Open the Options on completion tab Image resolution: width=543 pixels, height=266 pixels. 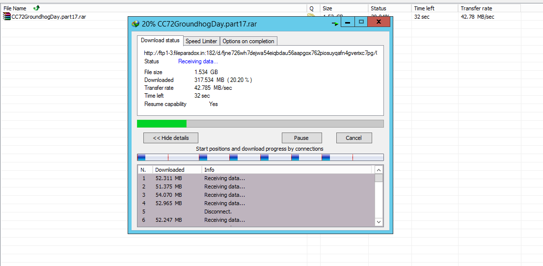248,41
